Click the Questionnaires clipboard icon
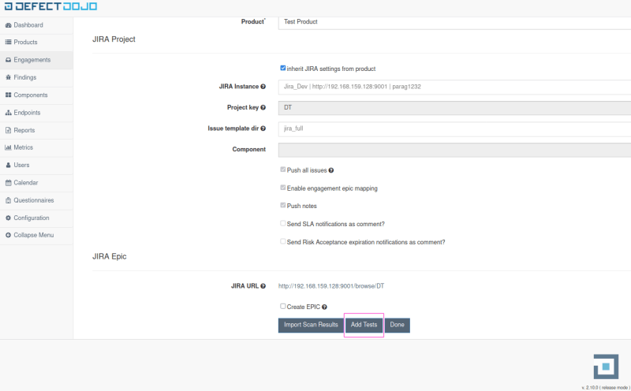Image resolution: width=631 pixels, height=391 pixels. 8,200
